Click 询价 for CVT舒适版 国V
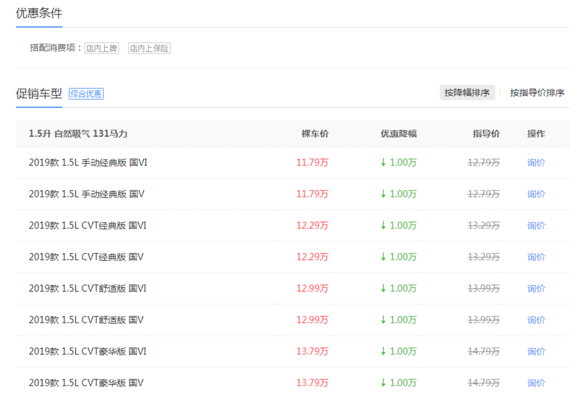Image resolution: width=582 pixels, height=397 pixels. click(x=536, y=320)
